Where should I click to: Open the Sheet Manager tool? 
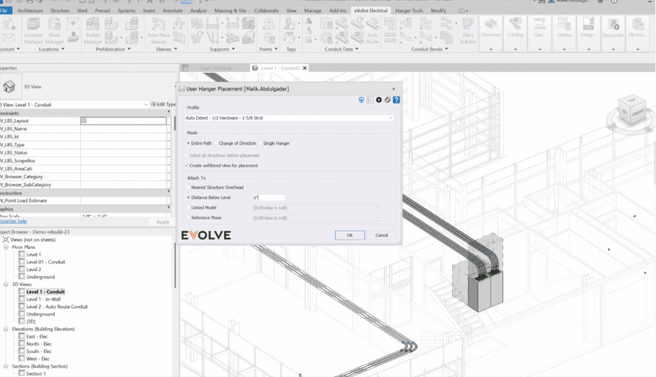55,31
